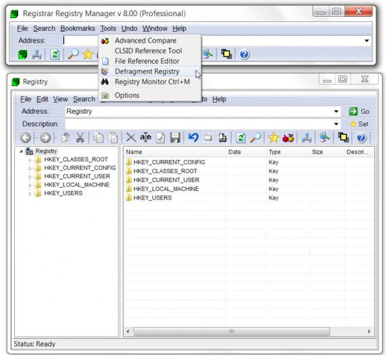Open the Bookmarks menu in main window
This screenshot has height=355, width=386.
[x=78, y=29]
